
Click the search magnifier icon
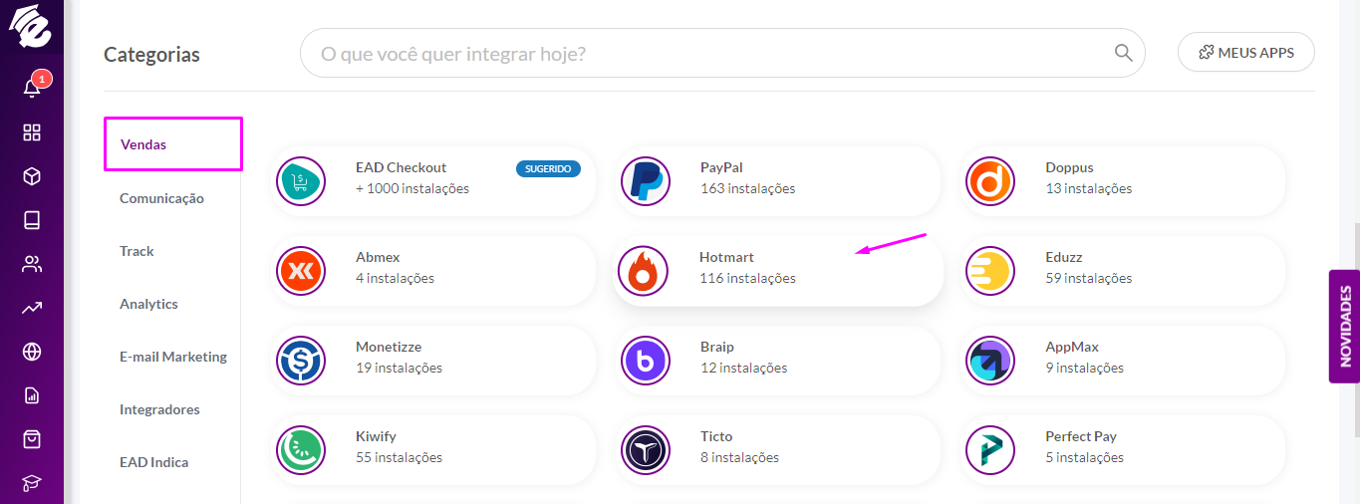(1123, 53)
